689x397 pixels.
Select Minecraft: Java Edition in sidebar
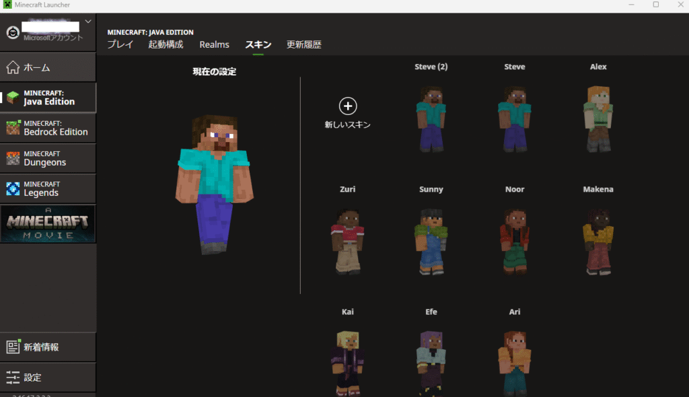(48, 98)
